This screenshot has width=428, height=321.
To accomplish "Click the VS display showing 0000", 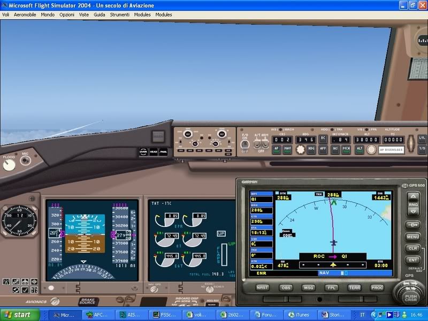I will click(393, 140).
